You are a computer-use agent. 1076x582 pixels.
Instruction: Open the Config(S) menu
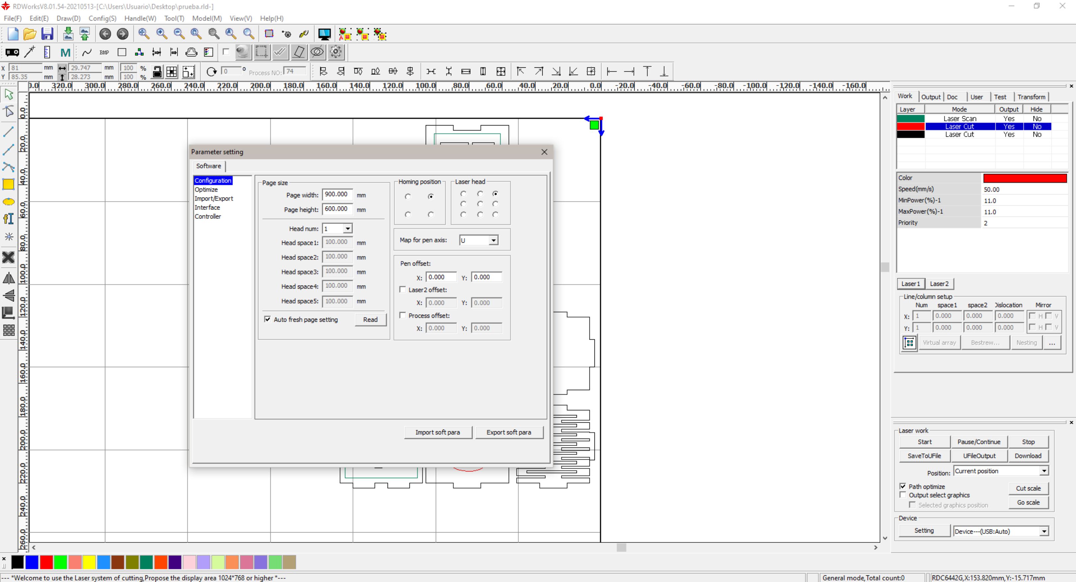click(x=102, y=18)
